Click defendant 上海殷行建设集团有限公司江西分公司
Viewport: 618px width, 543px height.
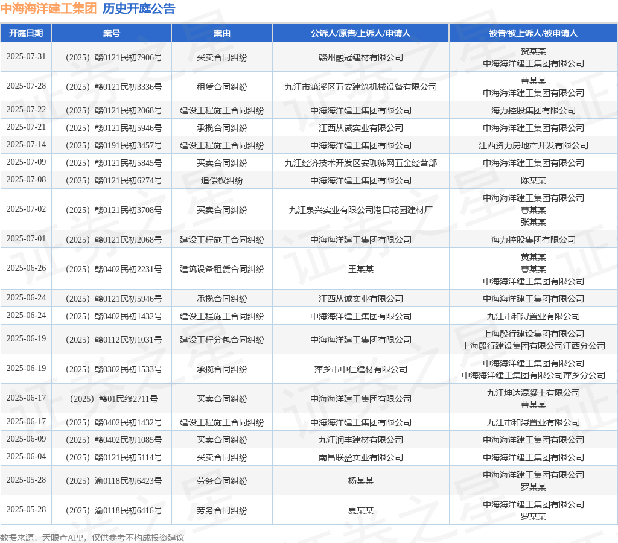click(x=534, y=346)
